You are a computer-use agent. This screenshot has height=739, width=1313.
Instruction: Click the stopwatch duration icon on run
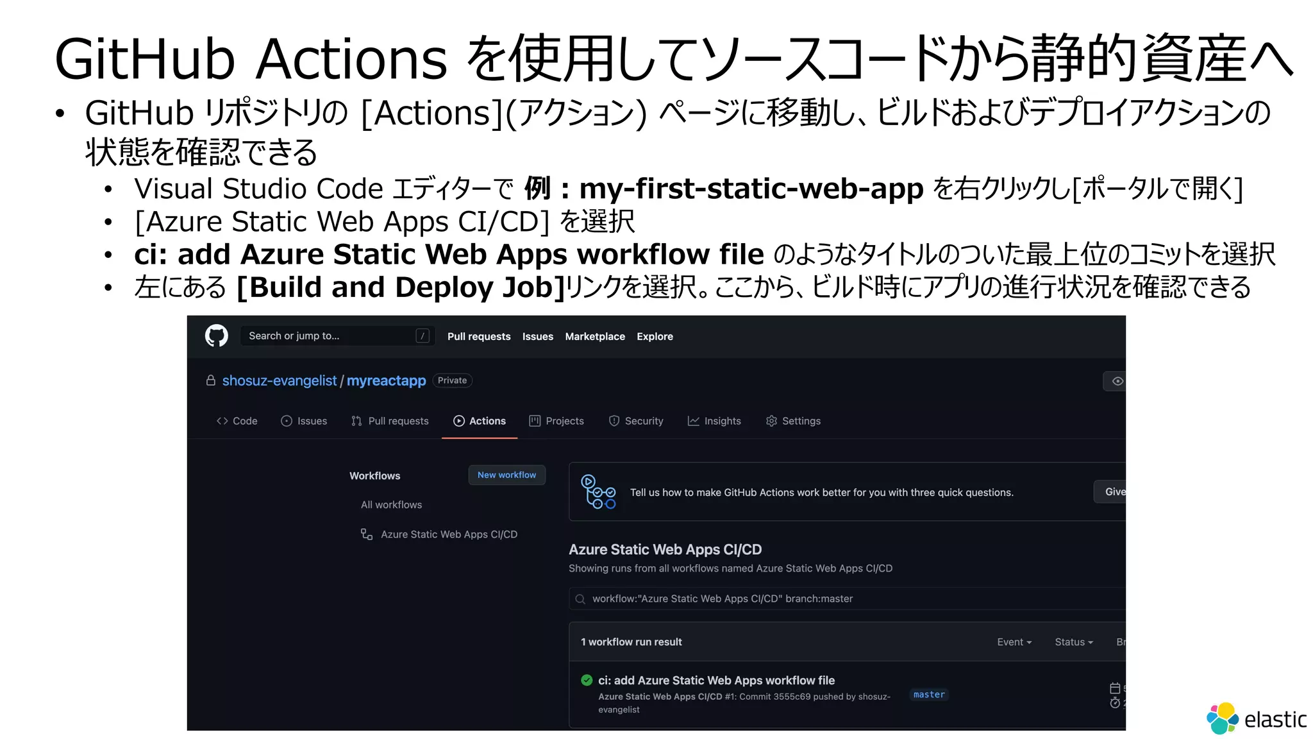tap(1115, 703)
